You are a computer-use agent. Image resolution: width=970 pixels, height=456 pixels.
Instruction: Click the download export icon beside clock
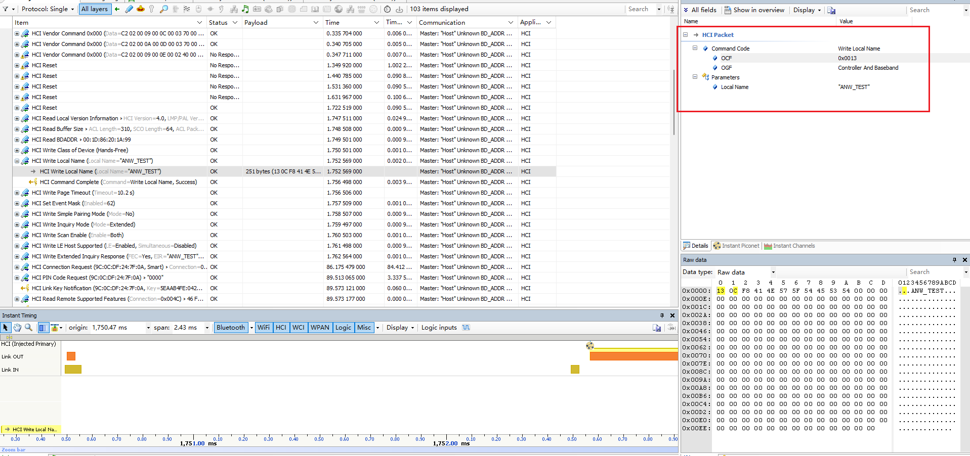point(399,9)
